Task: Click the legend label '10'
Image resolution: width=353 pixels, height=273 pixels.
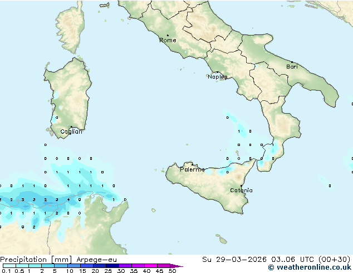Action: 70,271
